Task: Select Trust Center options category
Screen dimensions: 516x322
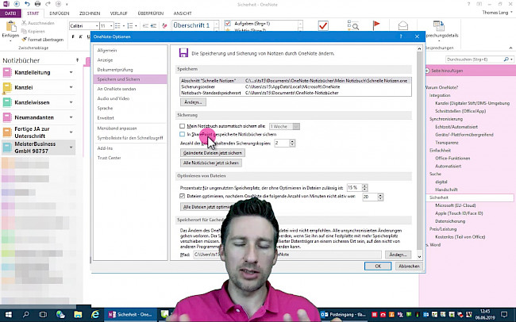Action: tap(130, 158)
